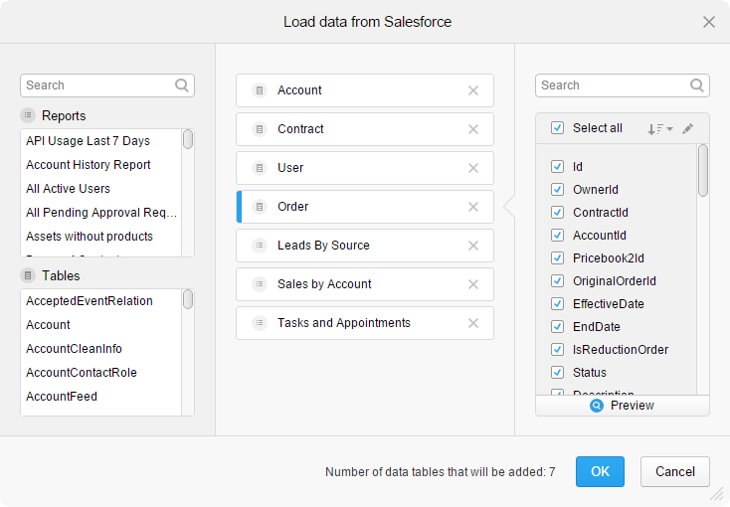The image size is (730, 507).
Task: Remove the Contract table with its X
Action: [473, 129]
